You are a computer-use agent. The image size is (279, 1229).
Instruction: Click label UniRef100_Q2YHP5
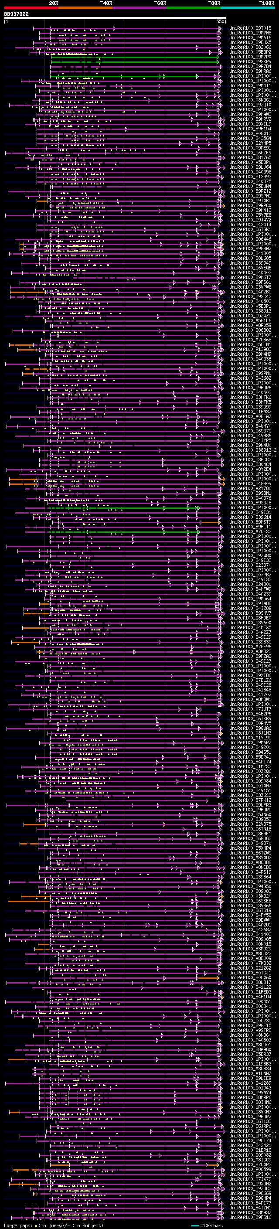250,143
